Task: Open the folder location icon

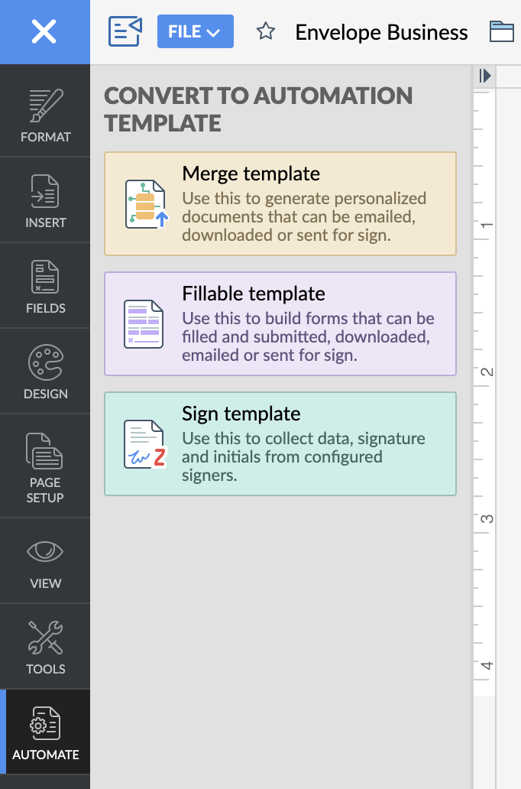Action: 502,32
